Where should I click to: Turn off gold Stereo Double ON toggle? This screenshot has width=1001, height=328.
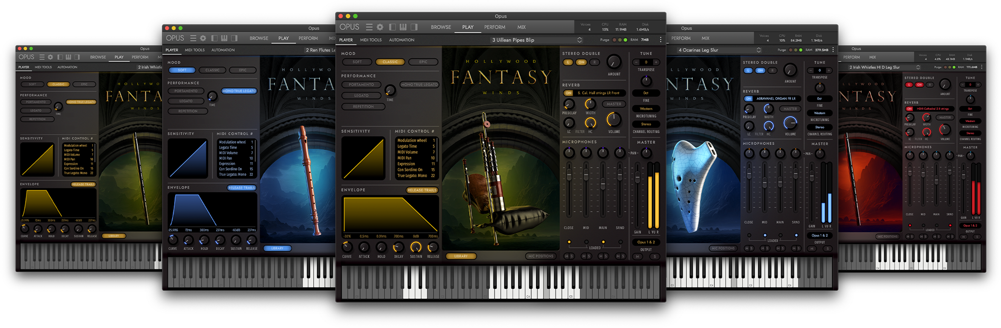[x=581, y=62]
